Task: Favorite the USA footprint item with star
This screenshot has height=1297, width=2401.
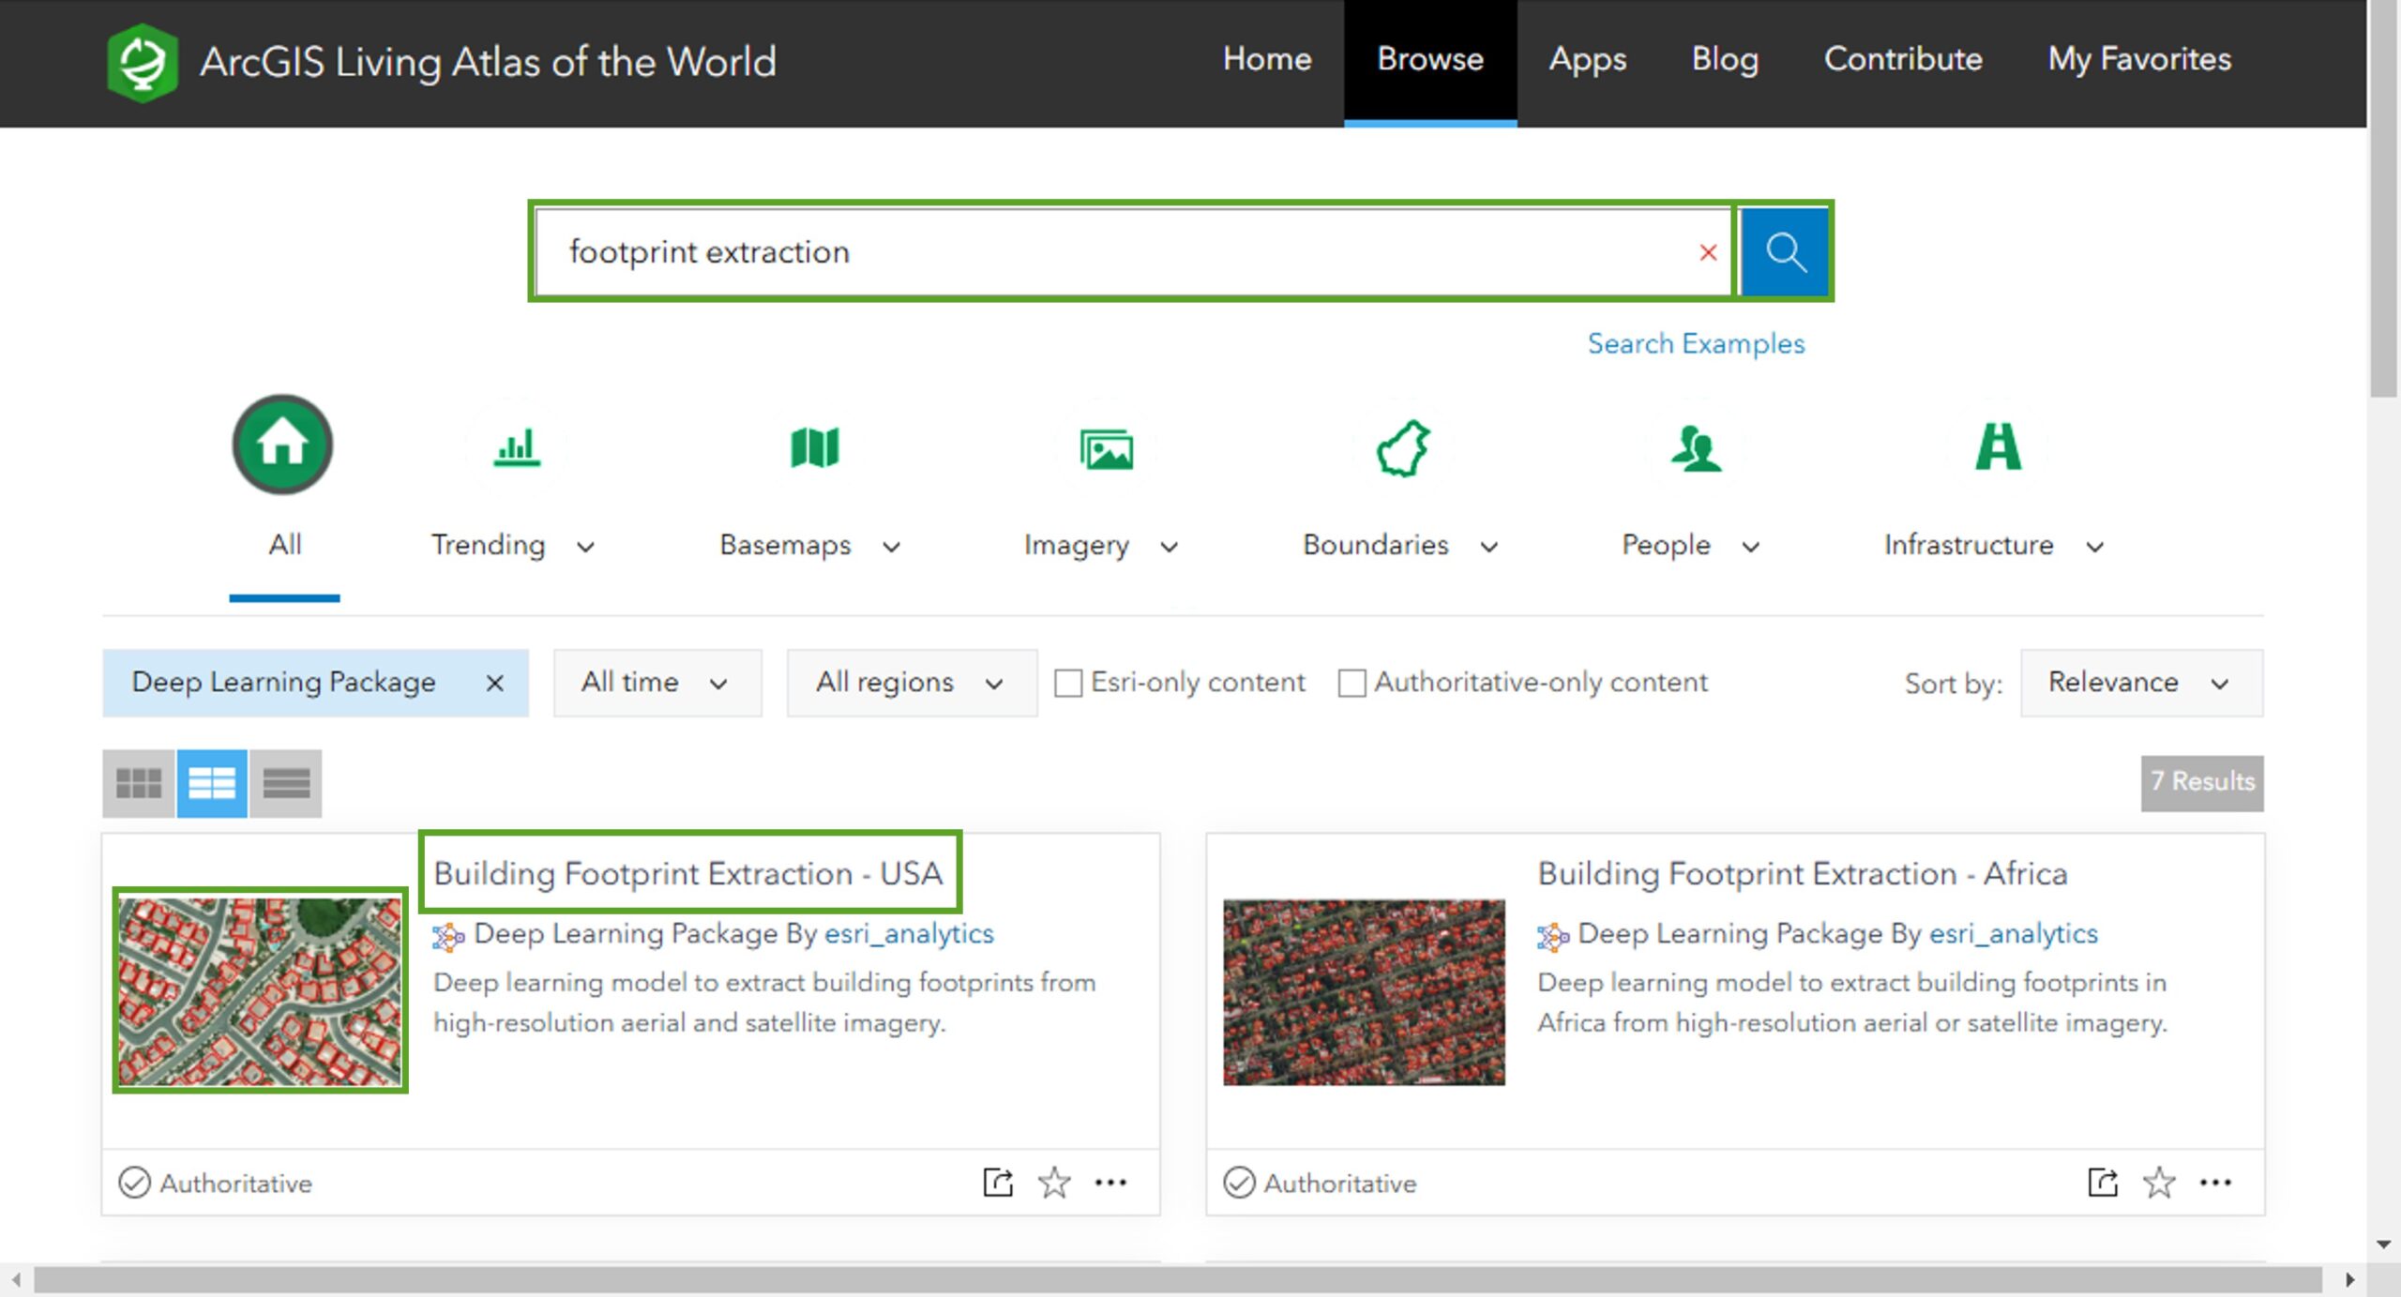Action: pos(1053,1183)
